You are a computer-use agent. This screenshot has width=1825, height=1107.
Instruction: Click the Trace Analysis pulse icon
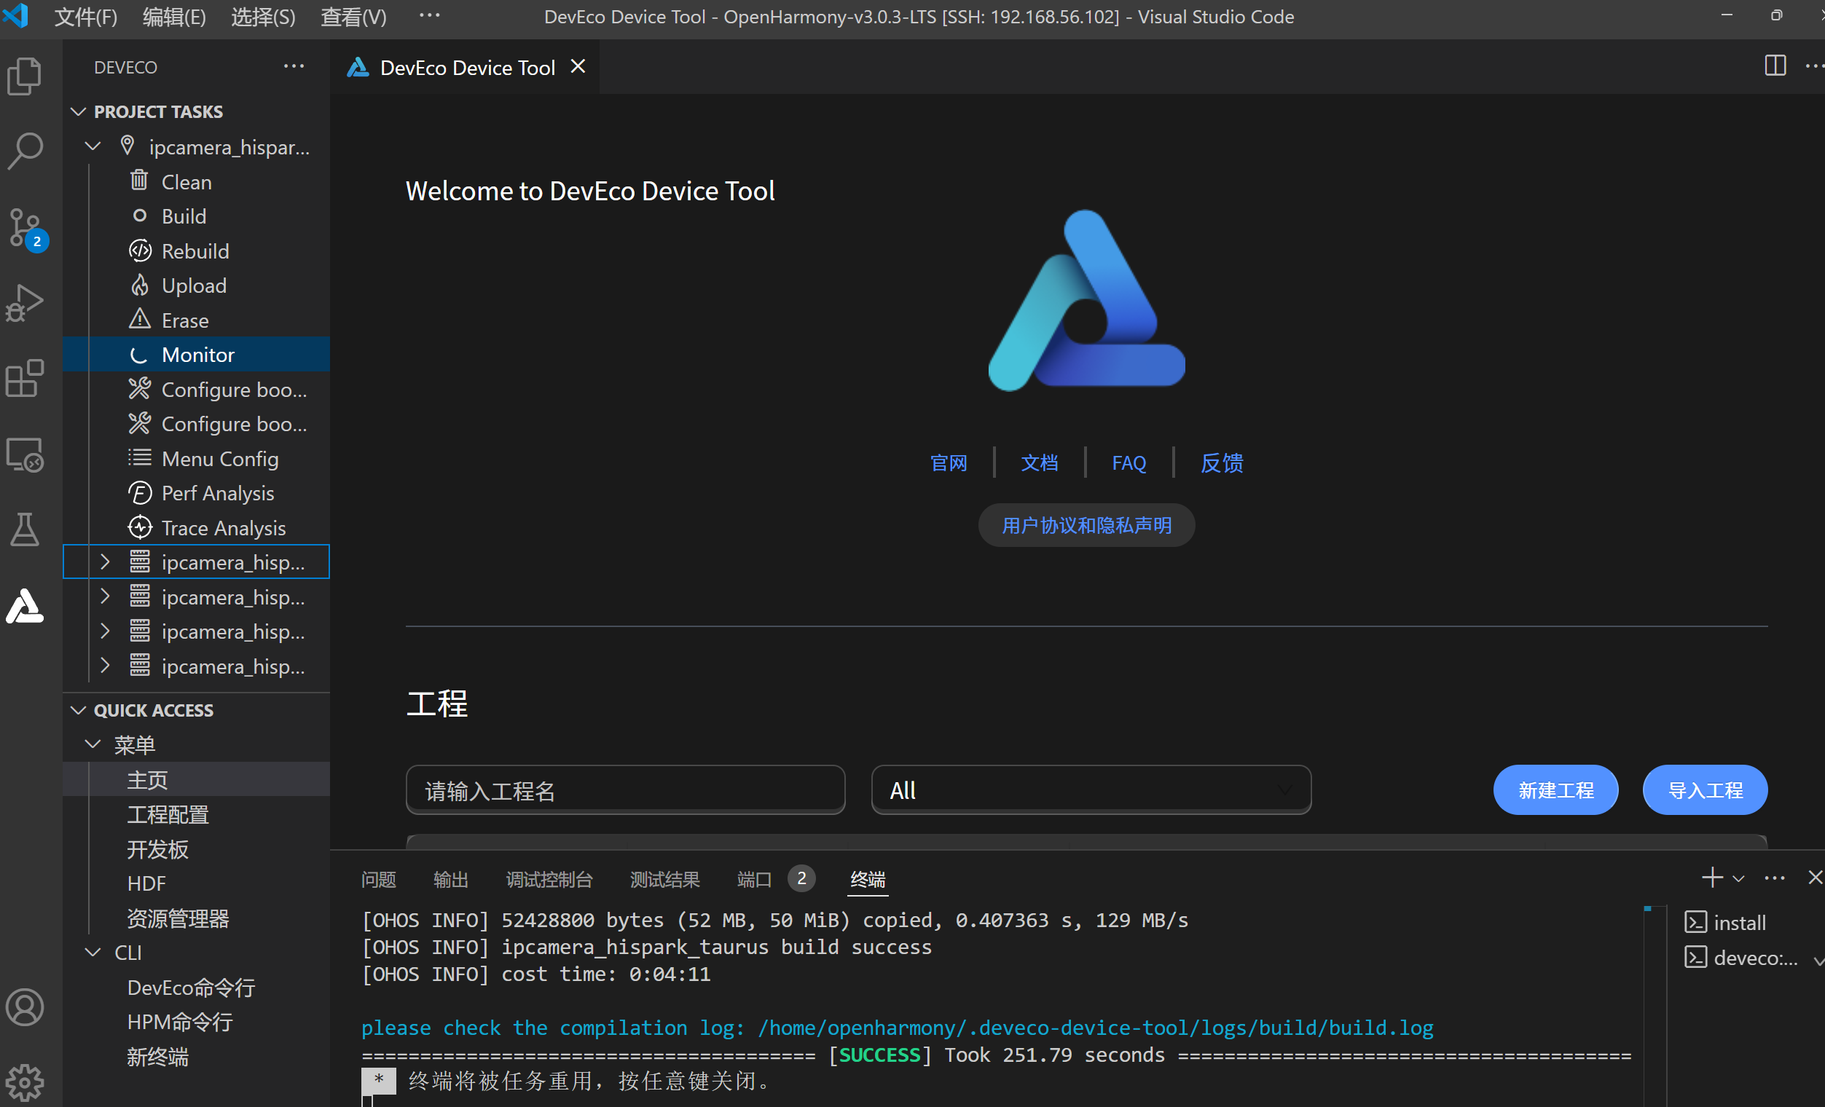(140, 527)
